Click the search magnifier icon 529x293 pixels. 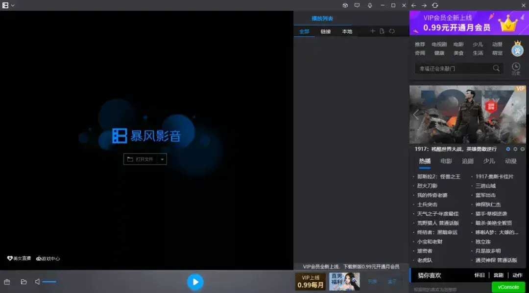coord(496,68)
